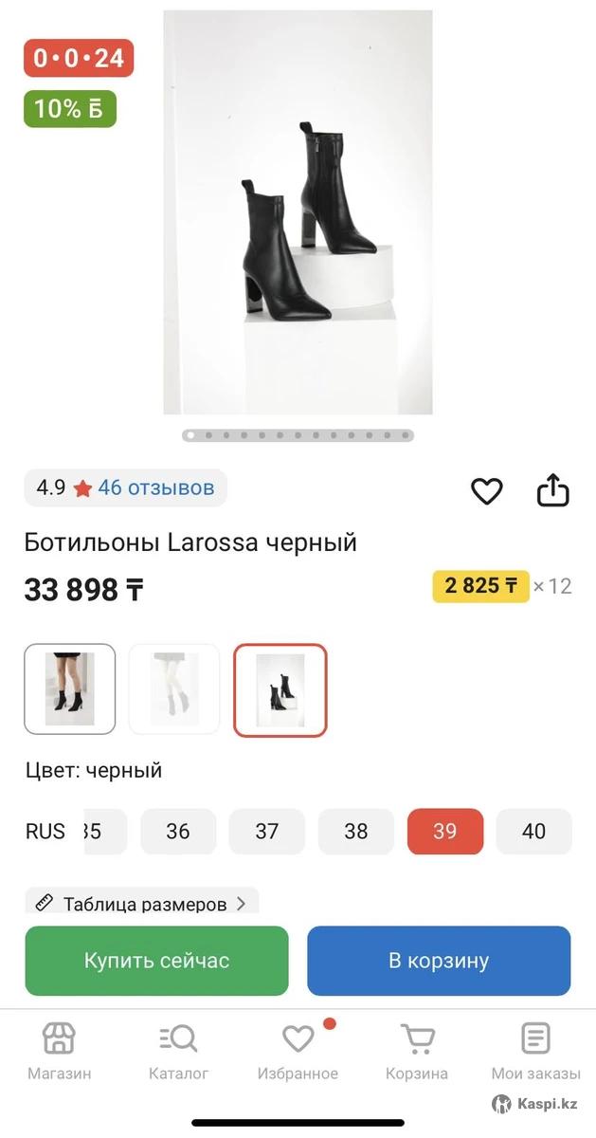Open the Магазин store tab icon
The height and width of the screenshot is (1138, 596).
pyautogui.click(x=60, y=1038)
